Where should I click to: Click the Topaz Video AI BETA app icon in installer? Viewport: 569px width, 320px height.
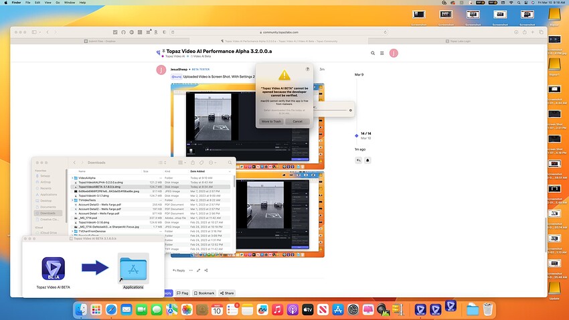coord(54,268)
